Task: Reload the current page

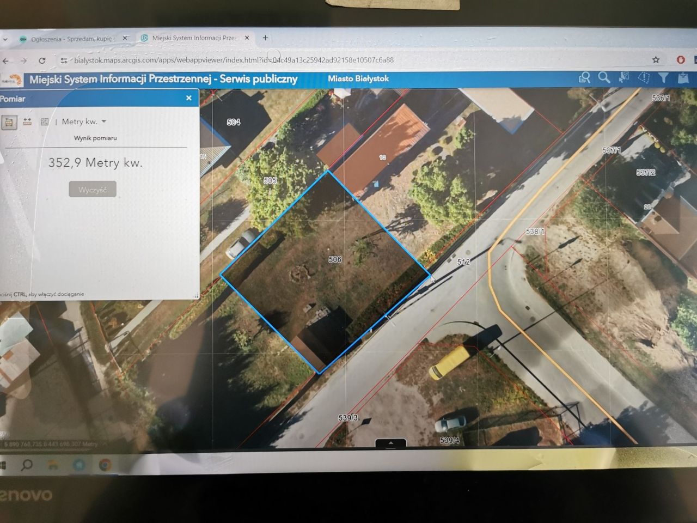Action: click(x=42, y=60)
